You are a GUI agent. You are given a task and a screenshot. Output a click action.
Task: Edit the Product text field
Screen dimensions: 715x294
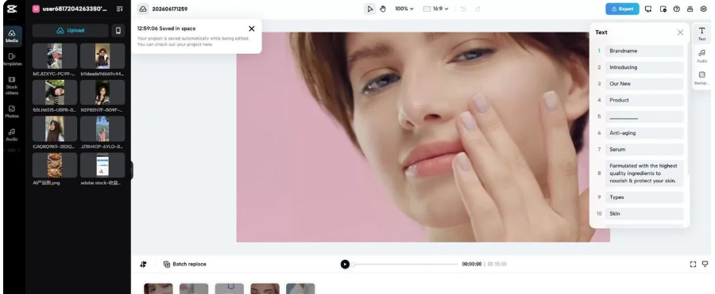click(644, 100)
